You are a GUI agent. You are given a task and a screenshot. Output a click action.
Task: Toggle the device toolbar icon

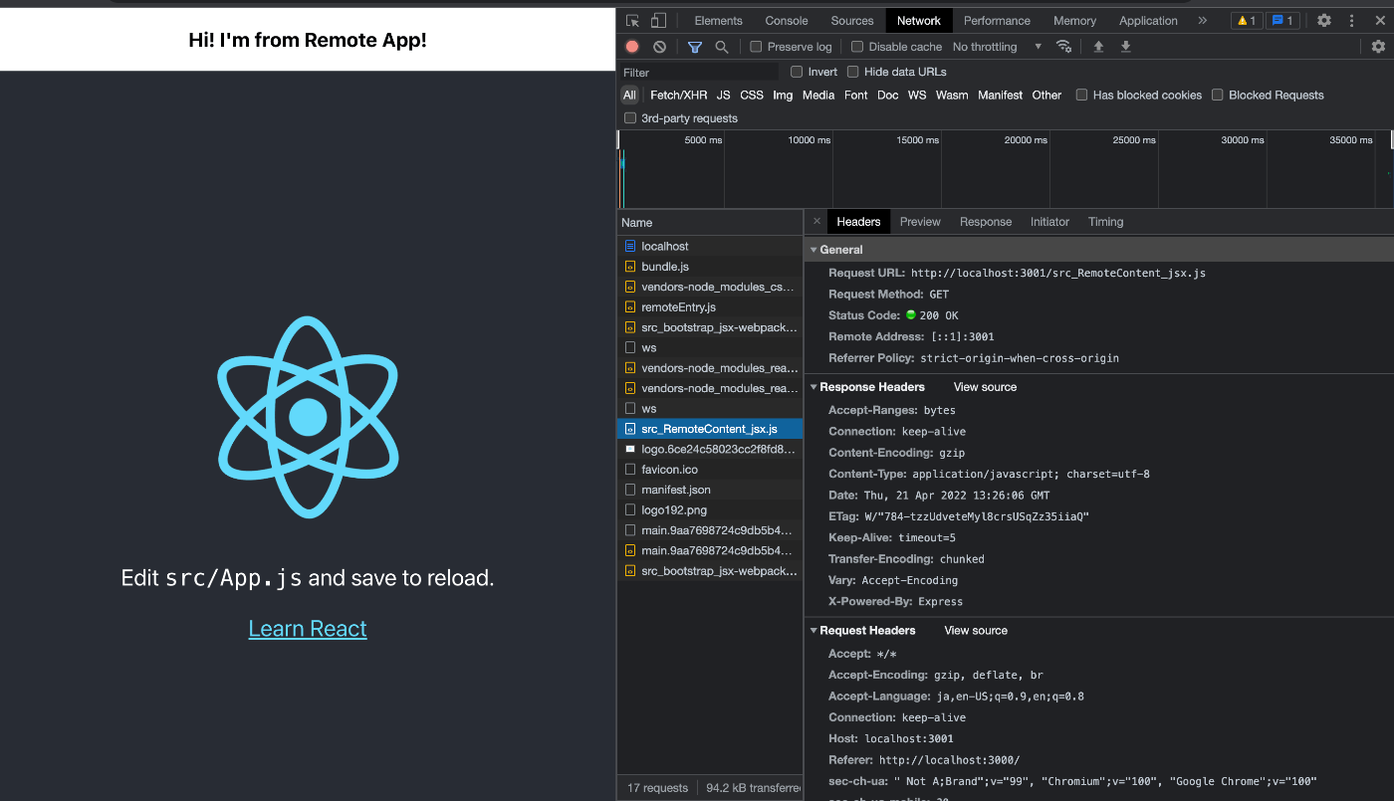(x=658, y=21)
